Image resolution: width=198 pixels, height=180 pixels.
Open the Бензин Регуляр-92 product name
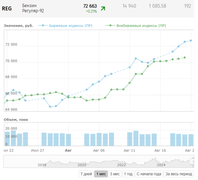coord(33,8)
